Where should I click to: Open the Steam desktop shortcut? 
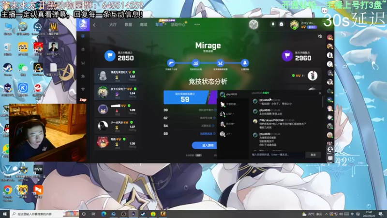click(x=8, y=70)
